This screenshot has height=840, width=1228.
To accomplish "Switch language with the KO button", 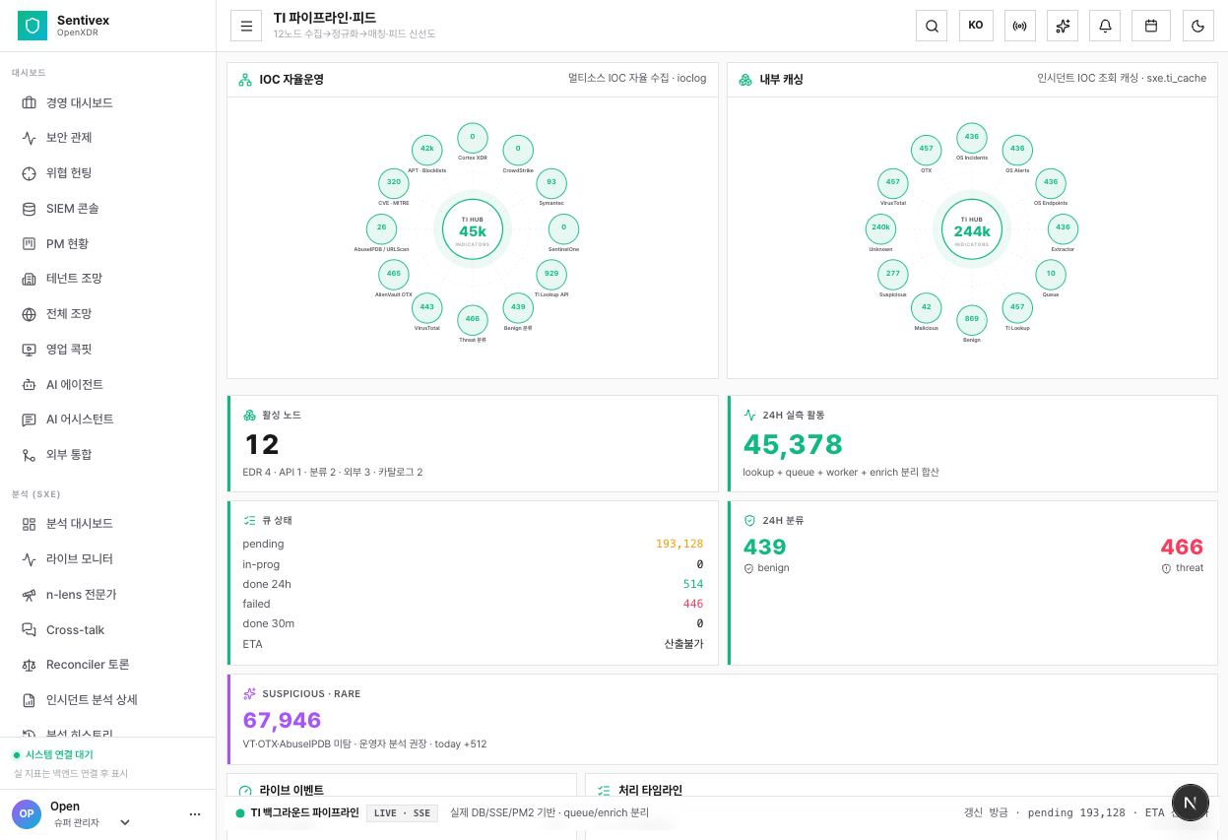I will point(976,26).
